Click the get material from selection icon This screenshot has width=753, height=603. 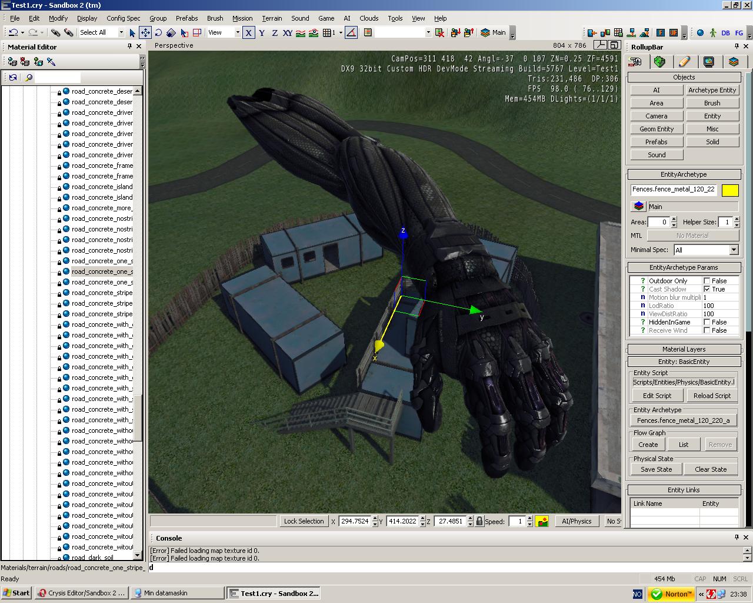[x=38, y=61]
